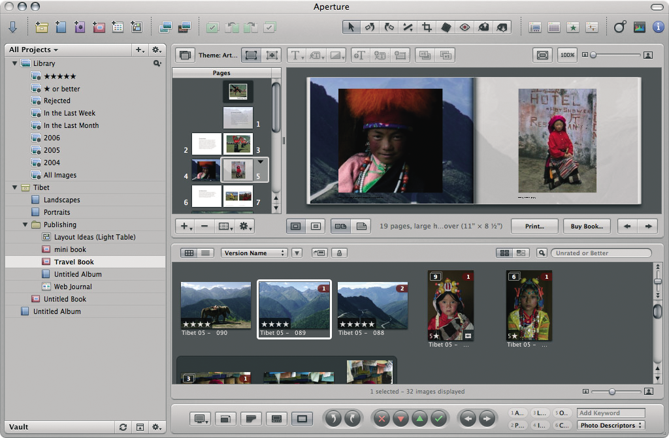This screenshot has width=669, height=438.
Task: Click the keyword button labeled 1 A...
Action: [517, 413]
